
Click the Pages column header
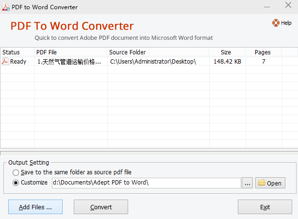coord(263,52)
